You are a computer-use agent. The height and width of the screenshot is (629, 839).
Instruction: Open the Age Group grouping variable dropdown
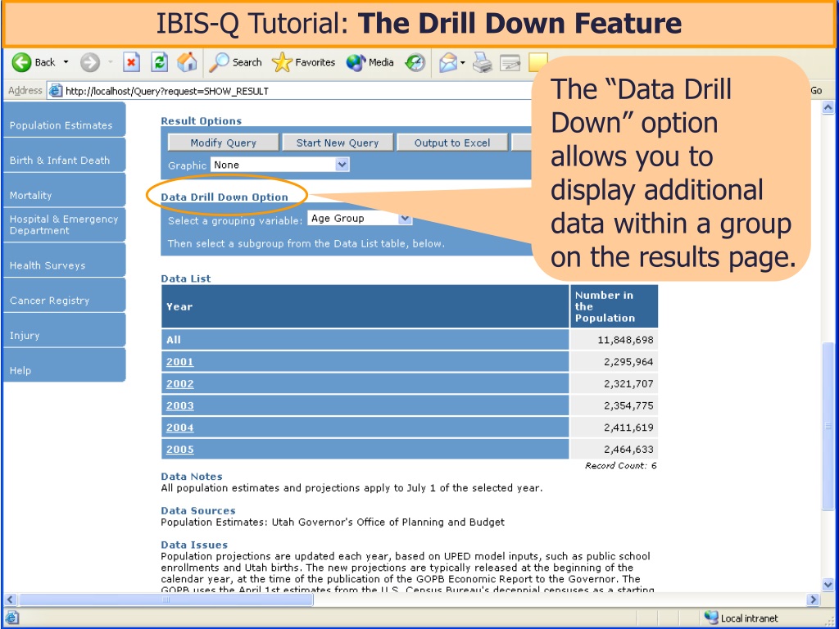click(x=360, y=218)
